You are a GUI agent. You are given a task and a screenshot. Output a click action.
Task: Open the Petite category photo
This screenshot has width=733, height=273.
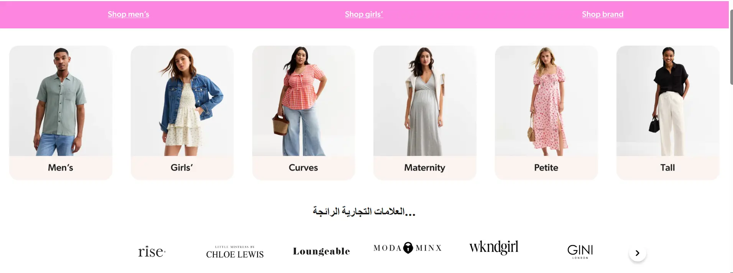click(546, 101)
